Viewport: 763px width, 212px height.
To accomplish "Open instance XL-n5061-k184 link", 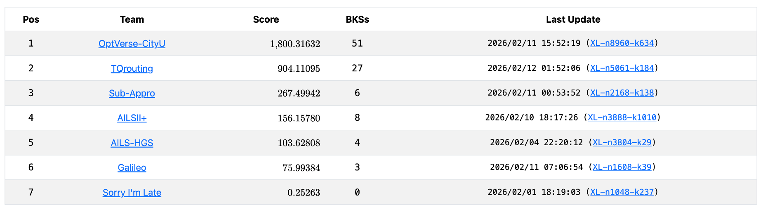I will 622,68.
